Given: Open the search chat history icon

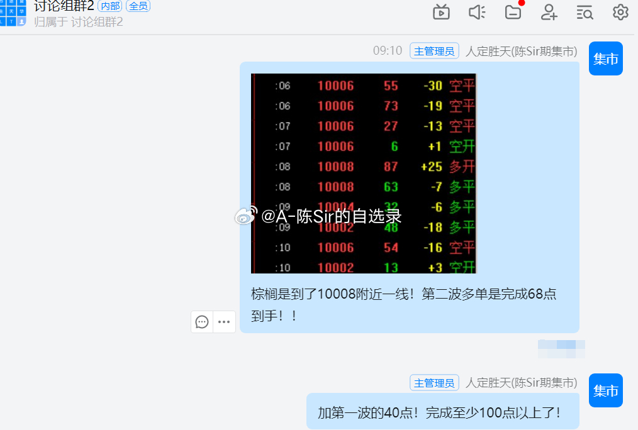Looking at the screenshot, I should [585, 12].
